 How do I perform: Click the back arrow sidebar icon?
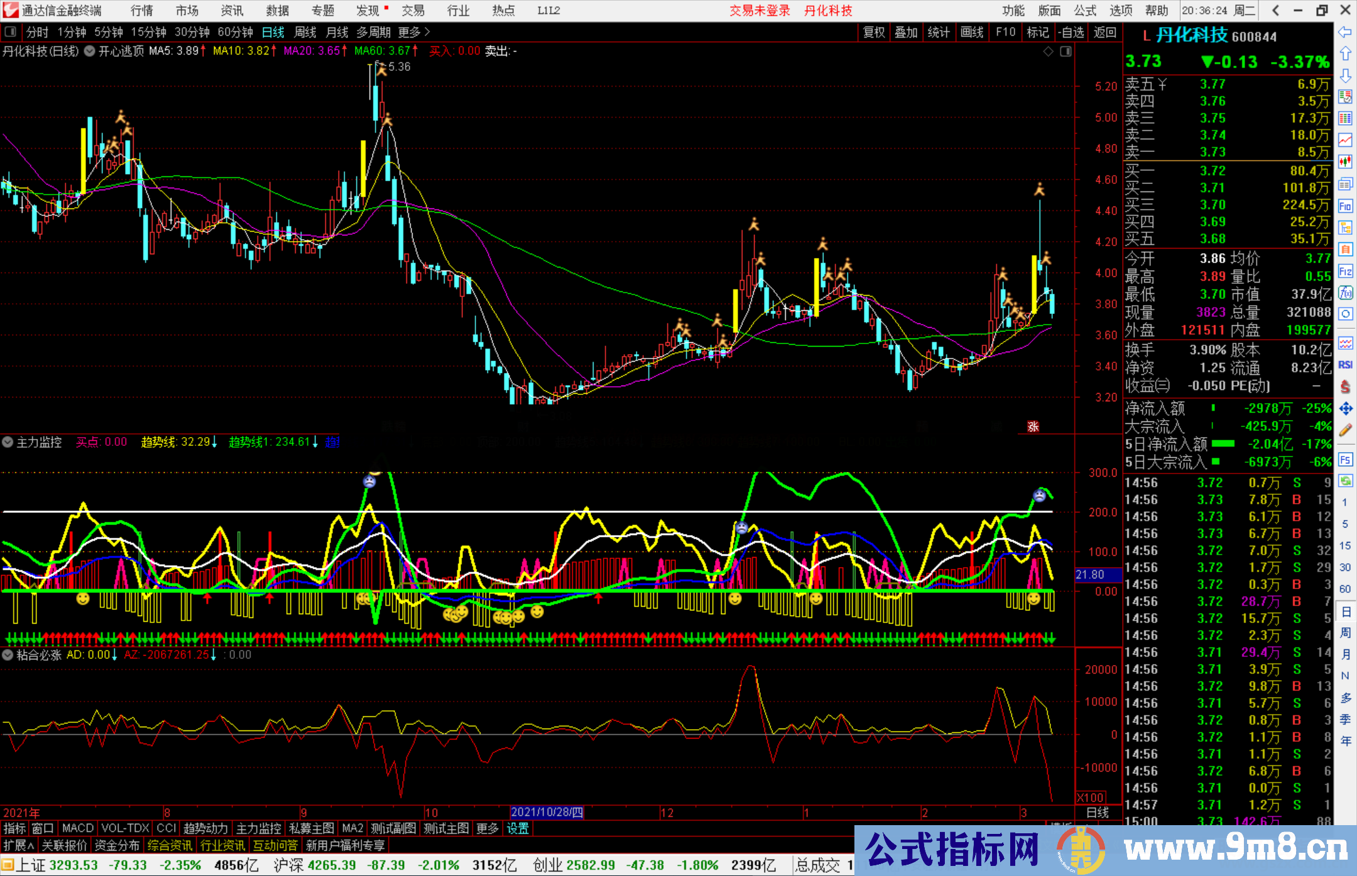(1345, 31)
